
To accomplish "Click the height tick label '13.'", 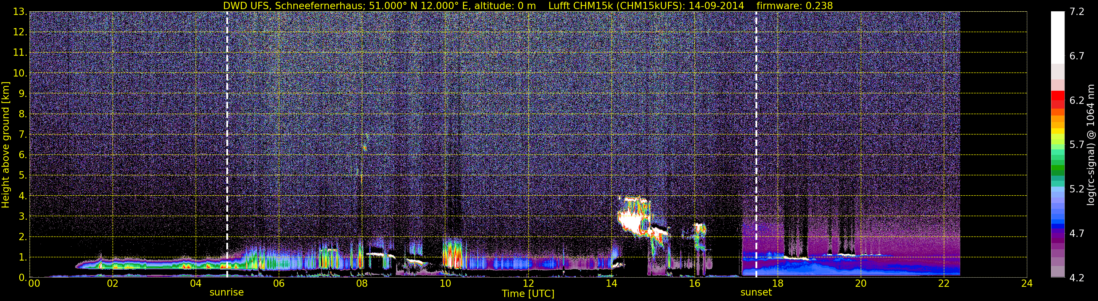I will 20,12.
